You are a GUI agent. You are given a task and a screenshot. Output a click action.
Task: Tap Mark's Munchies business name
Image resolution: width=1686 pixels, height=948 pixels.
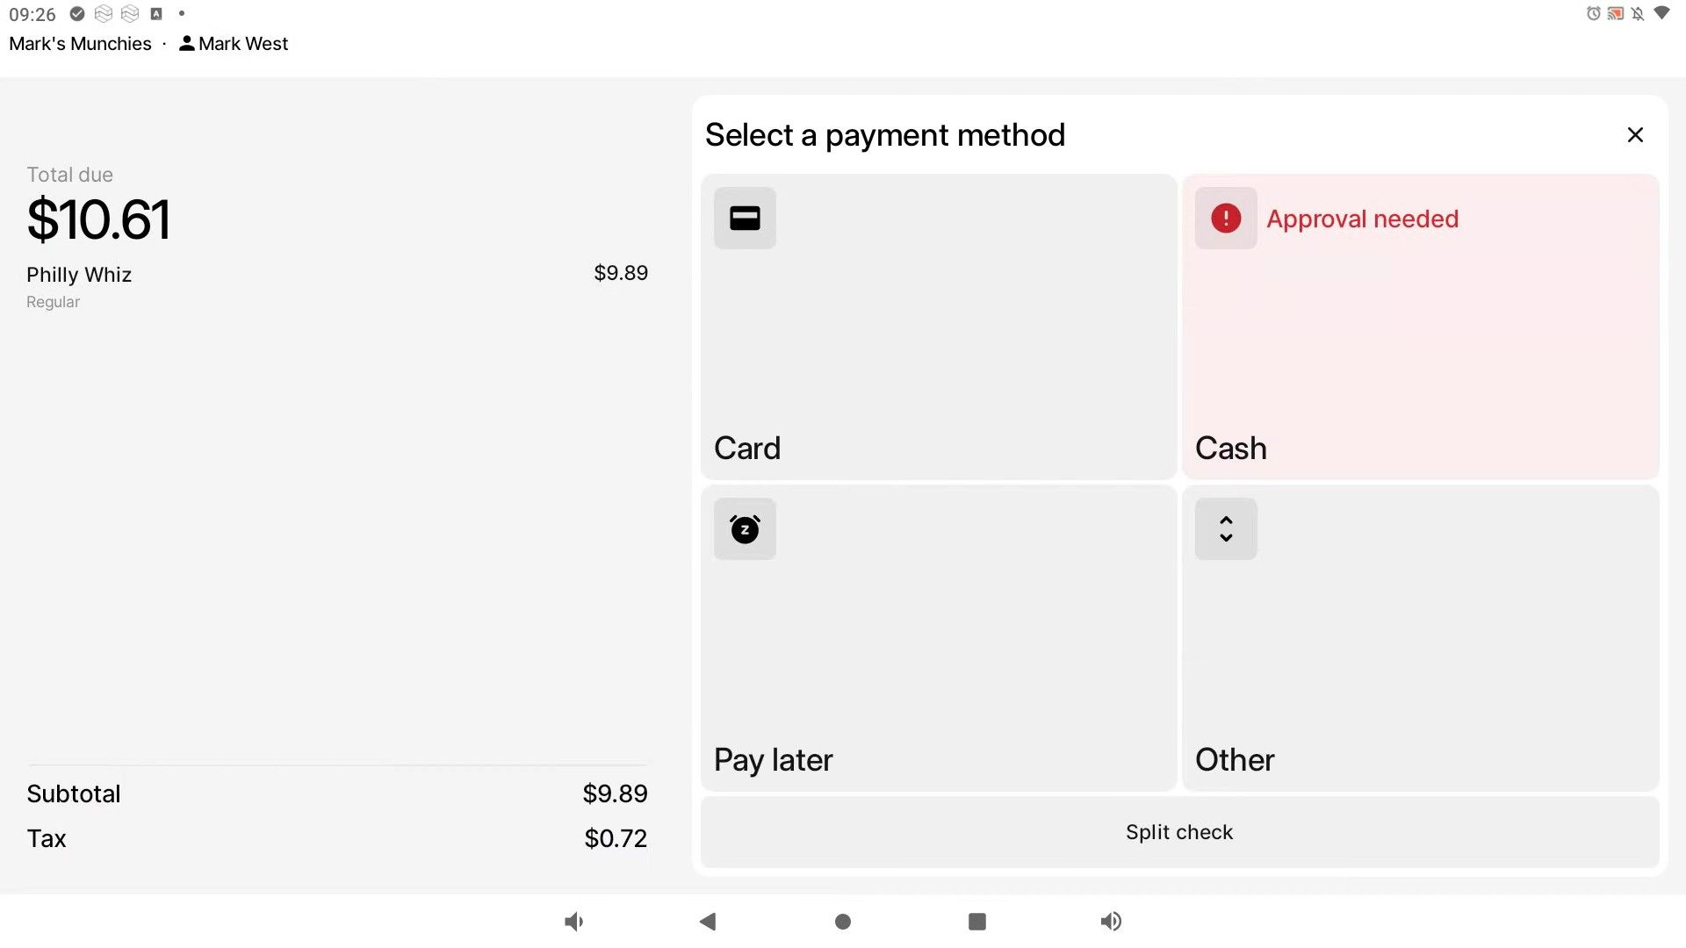tap(80, 44)
